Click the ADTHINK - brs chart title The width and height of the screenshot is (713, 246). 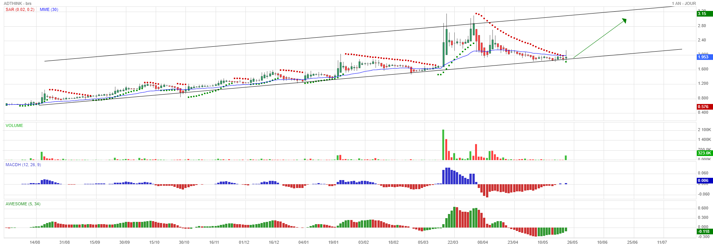click(x=18, y=3)
